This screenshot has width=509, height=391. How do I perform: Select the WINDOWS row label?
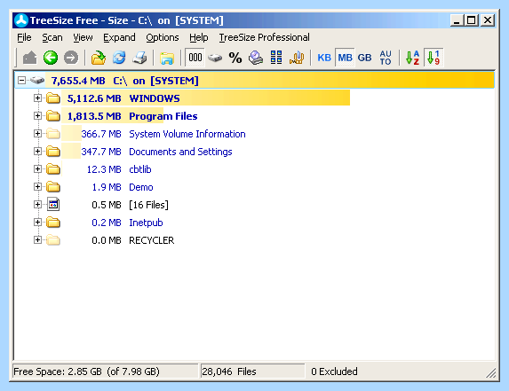coord(155,98)
